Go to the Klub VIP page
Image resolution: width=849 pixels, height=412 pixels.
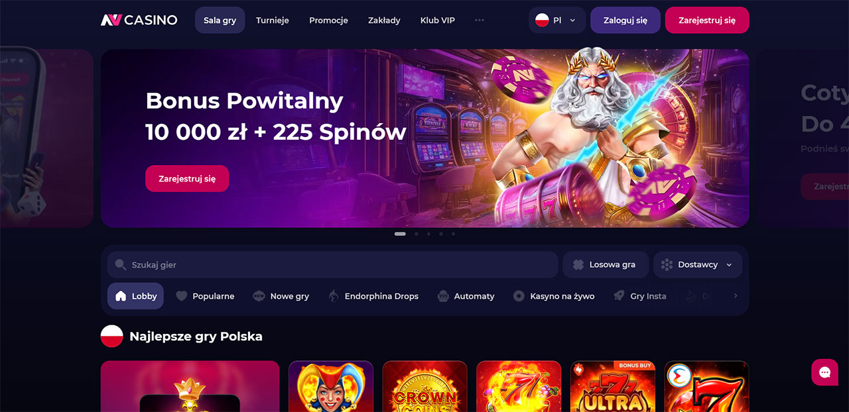[x=438, y=20]
